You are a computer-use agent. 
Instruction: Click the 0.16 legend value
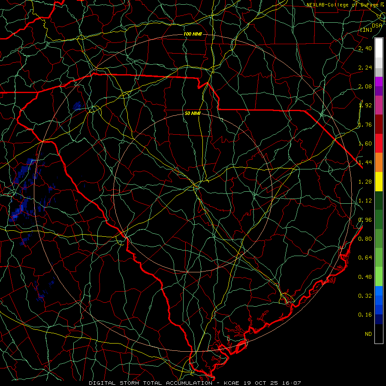click(x=365, y=315)
